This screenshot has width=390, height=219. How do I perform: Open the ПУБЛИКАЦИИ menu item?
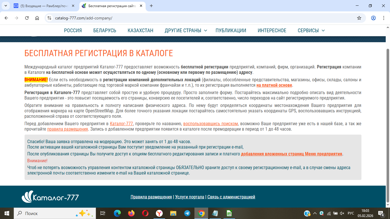[231, 31]
